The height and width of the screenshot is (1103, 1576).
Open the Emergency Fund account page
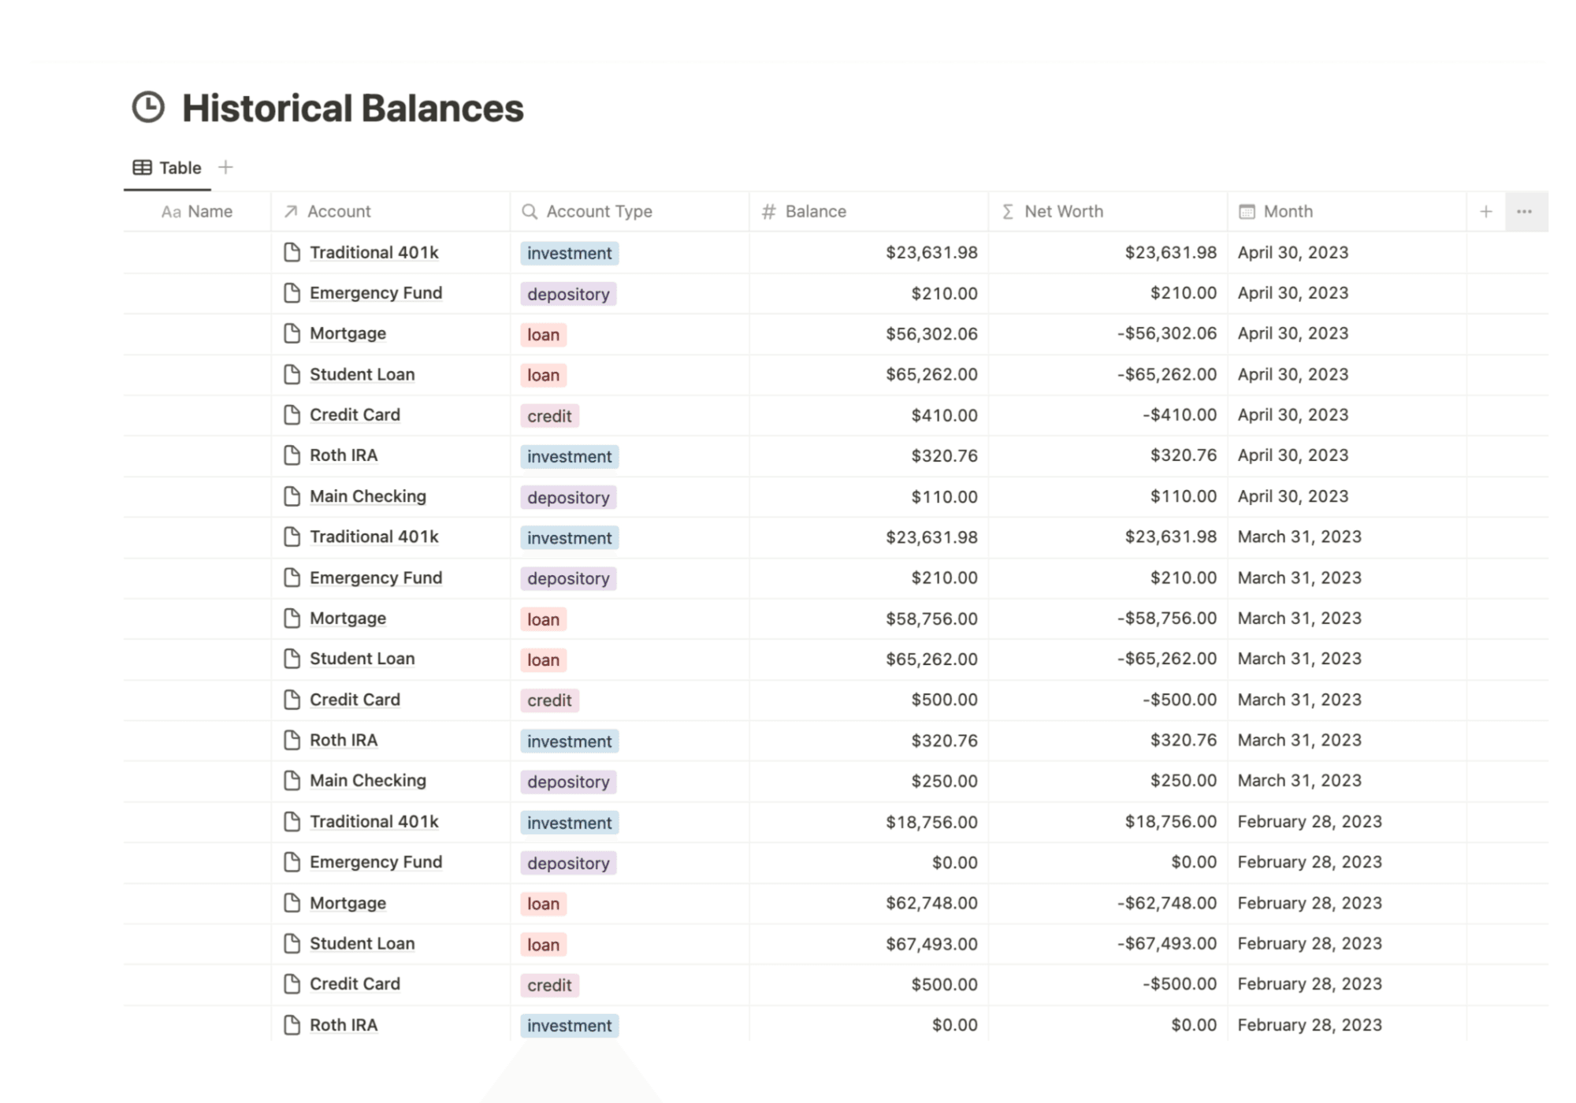click(x=376, y=292)
